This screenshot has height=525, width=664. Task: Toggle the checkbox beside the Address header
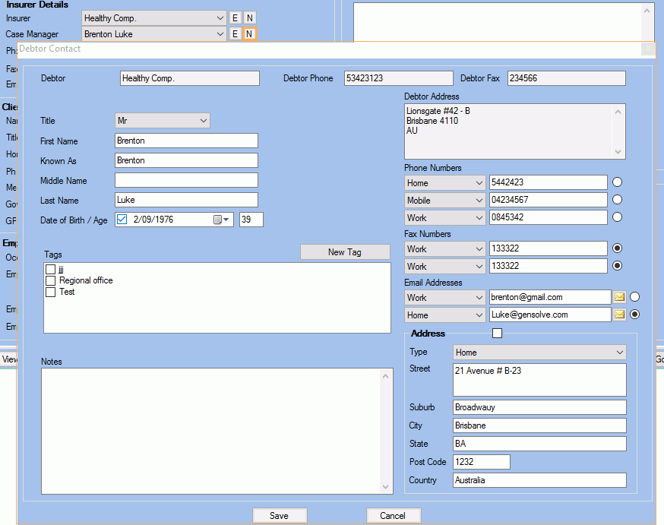(x=498, y=333)
